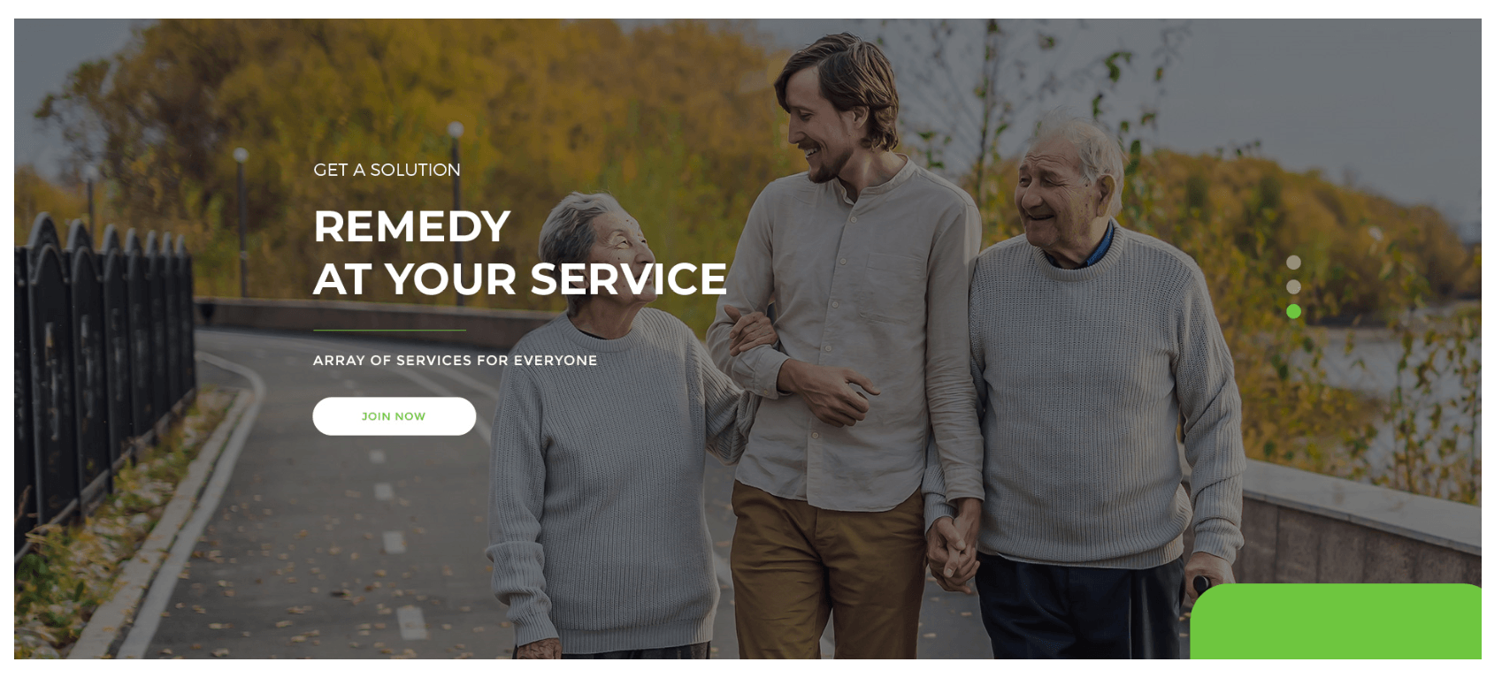Select the first slider pagination dot

pyautogui.click(x=1293, y=263)
